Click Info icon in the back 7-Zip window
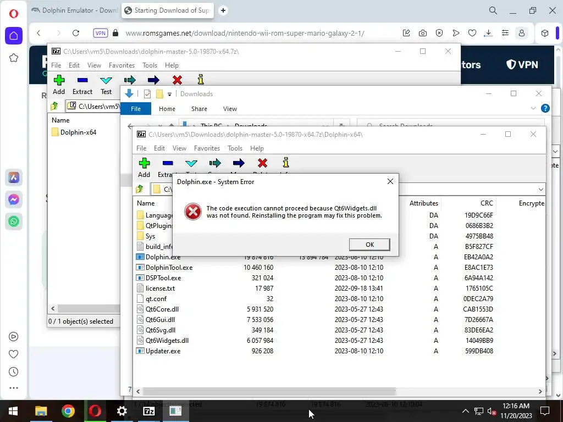This screenshot has height=422, width=563. coord(201,79)
